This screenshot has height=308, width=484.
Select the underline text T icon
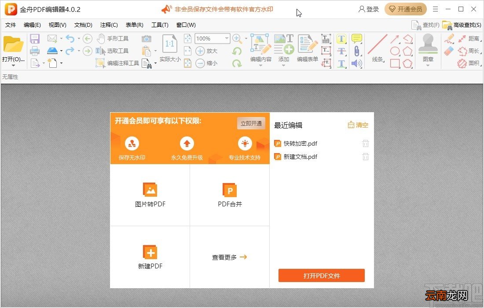click(341, 63)
